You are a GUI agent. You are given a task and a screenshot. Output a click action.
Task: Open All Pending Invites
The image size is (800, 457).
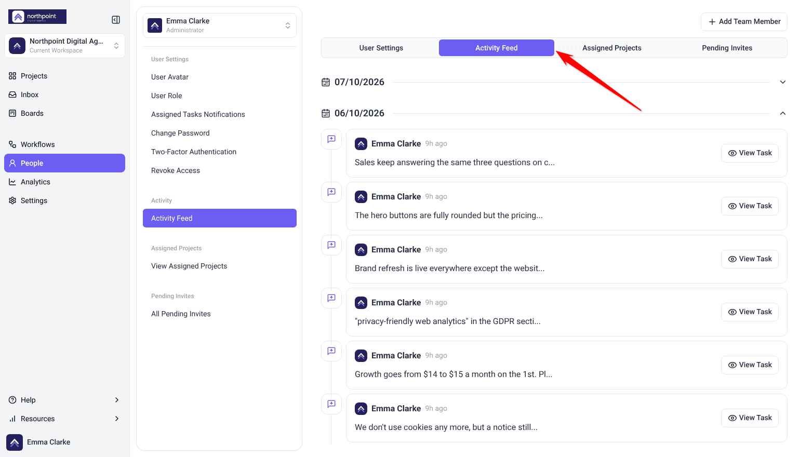pos(220,314)
